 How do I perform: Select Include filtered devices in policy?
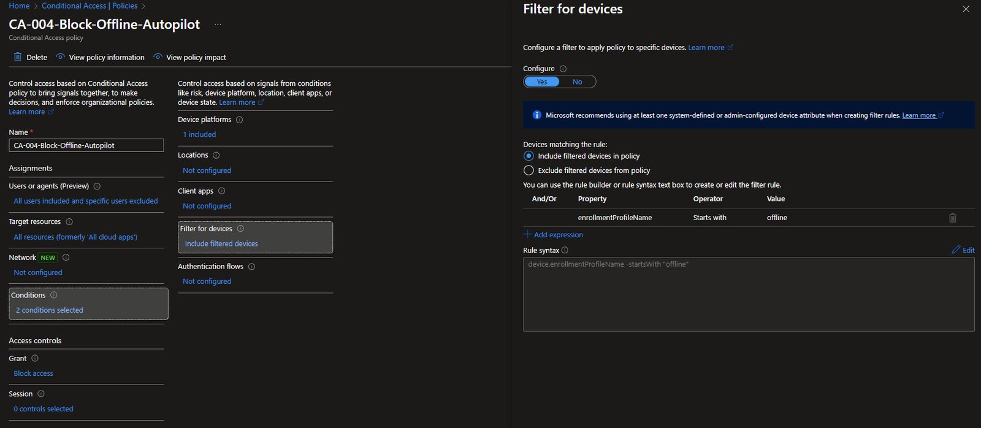point(529,156)
